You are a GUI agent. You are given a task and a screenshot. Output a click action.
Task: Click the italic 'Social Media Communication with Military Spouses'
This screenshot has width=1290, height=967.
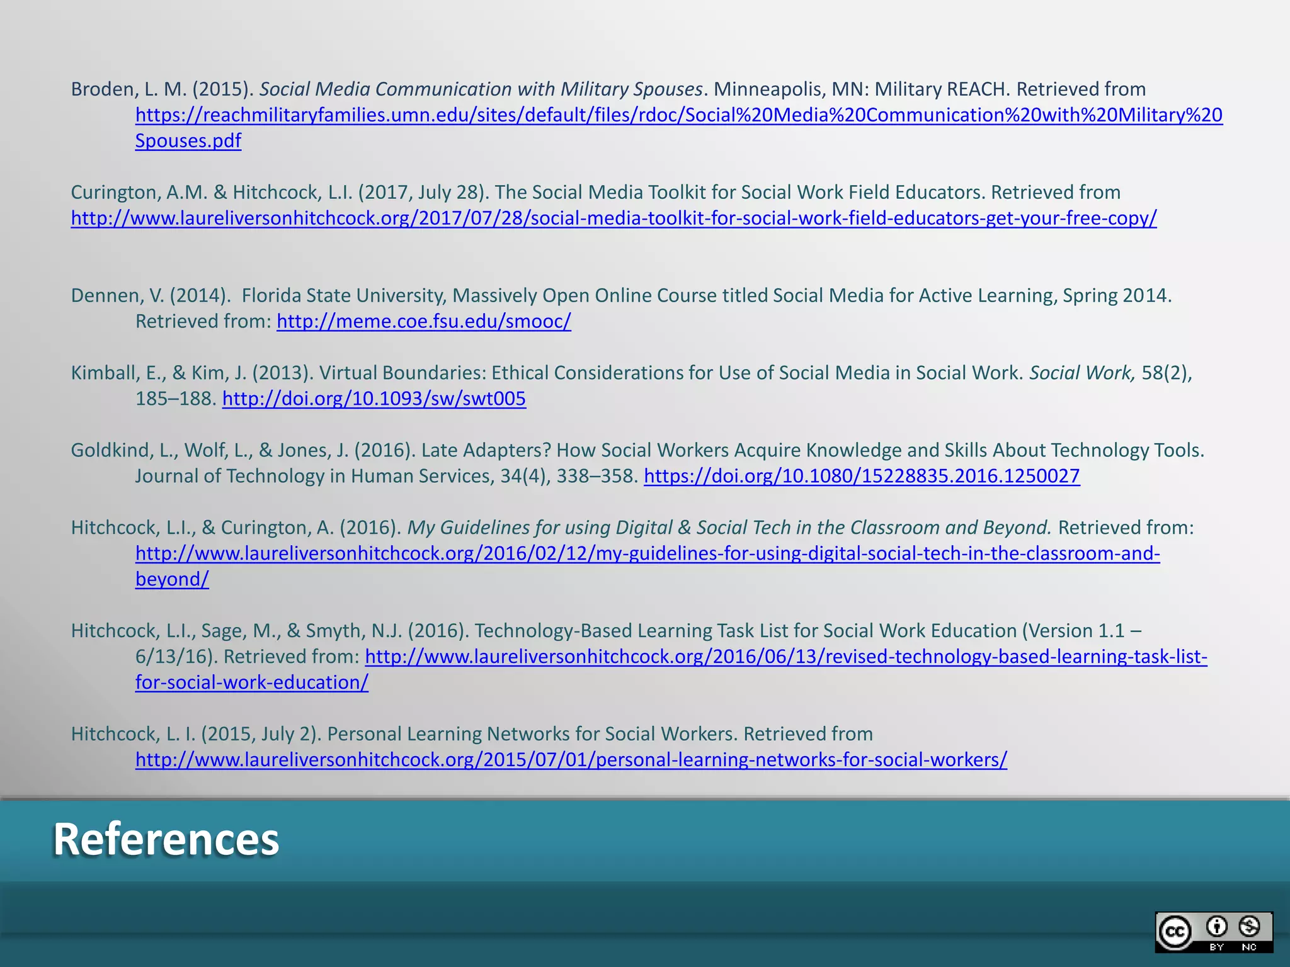[481, 89]
